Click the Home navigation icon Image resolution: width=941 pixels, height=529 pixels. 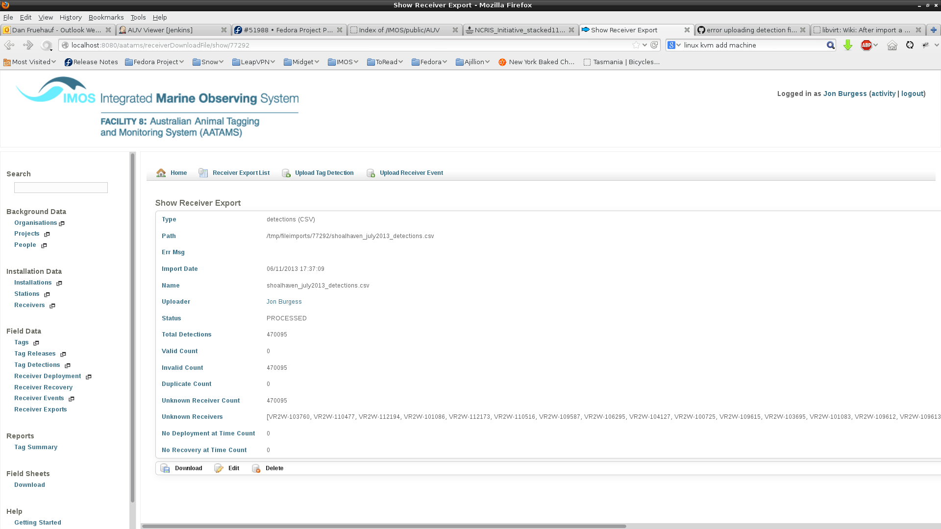point(161,172)
